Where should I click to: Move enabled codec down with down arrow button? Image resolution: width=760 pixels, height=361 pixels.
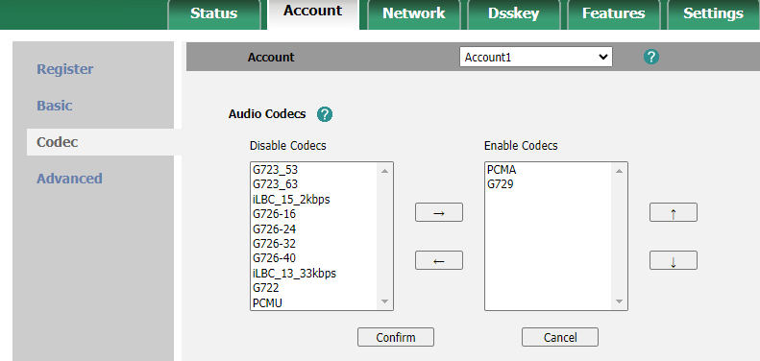[674, 260]
